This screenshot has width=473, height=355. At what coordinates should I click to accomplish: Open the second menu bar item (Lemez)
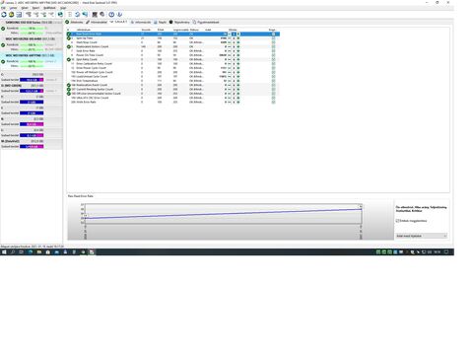click(13, 8)
